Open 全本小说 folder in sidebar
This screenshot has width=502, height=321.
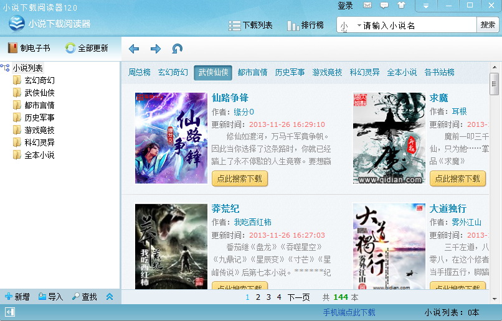39,155
